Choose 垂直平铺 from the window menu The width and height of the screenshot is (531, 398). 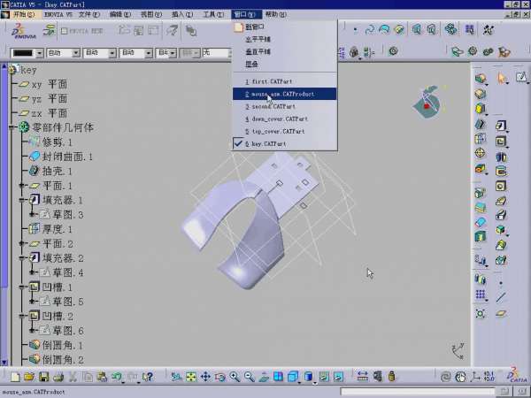(x=284, y=51)
